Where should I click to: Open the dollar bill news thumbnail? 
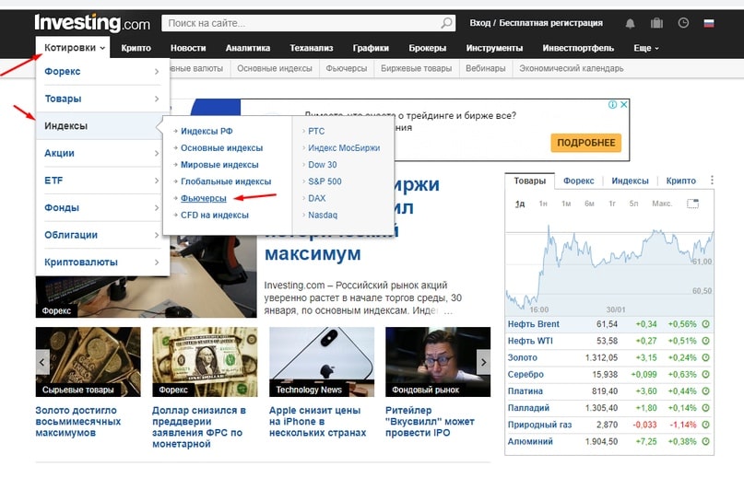[x=205, y=362]
